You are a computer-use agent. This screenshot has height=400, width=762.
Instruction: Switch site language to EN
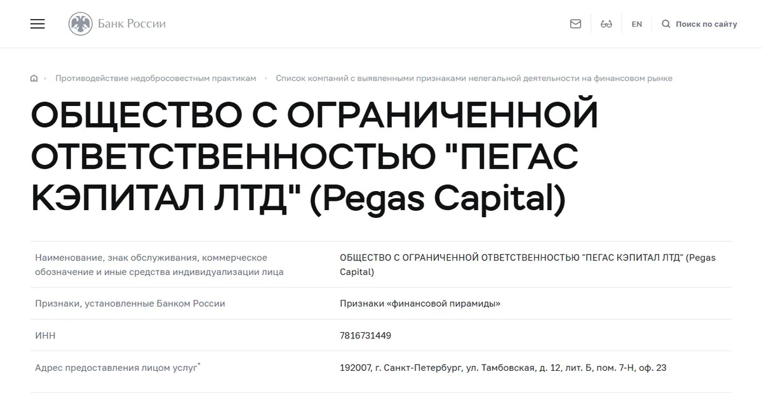637,24
